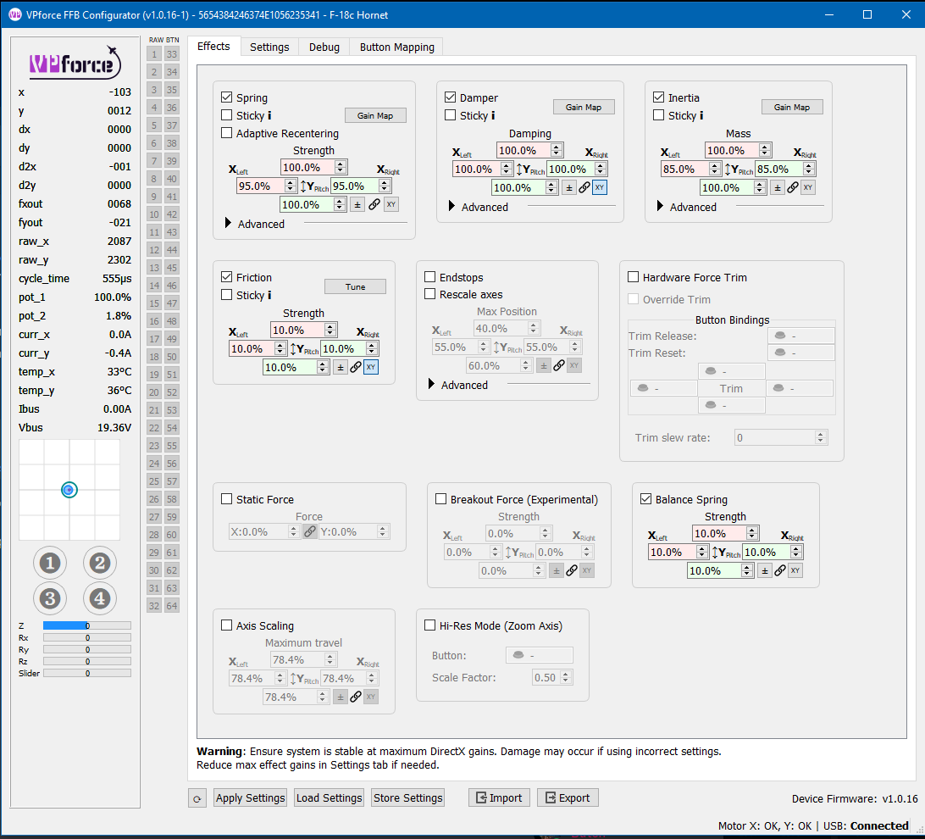
Task: Click the refresh icon button beside Apply Settings
Action: click(x=197, y=798)
